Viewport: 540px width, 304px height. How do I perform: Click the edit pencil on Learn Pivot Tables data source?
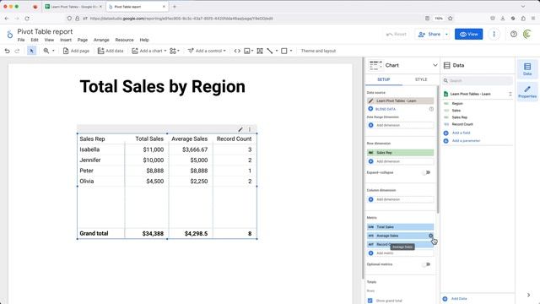(370, 100)
